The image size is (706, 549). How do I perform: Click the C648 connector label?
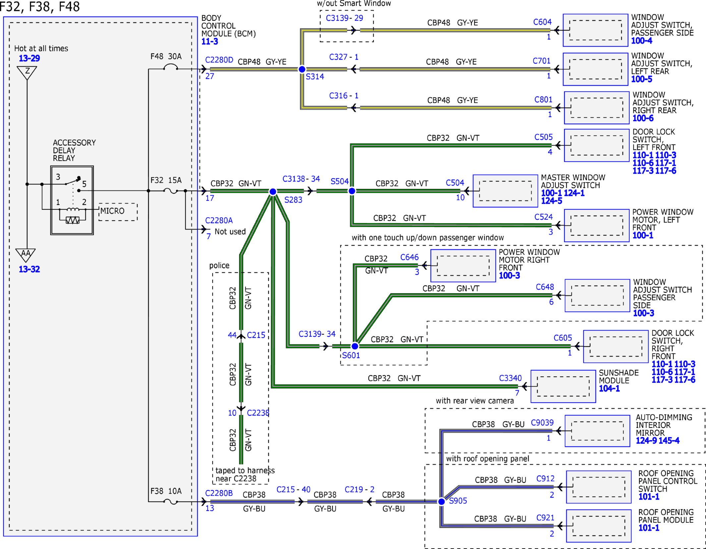(545, 287)
